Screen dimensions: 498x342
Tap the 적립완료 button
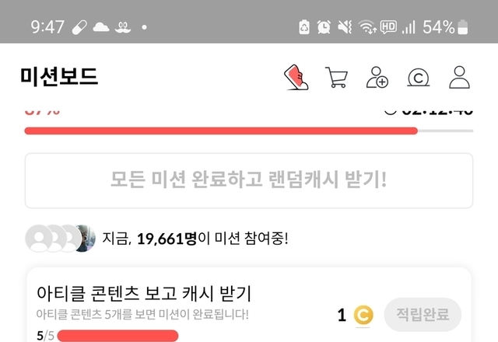point(423,314)
